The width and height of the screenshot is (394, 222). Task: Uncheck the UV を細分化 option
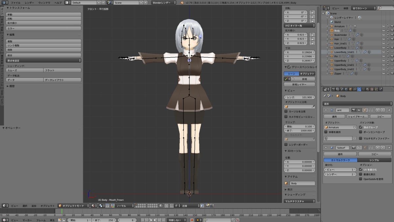[361, 169]
